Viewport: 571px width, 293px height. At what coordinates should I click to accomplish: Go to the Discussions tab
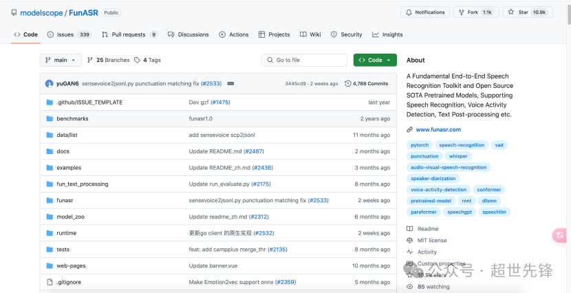point(188,34)
